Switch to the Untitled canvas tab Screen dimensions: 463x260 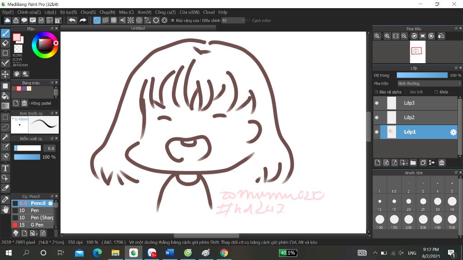(x=138, y=28)
